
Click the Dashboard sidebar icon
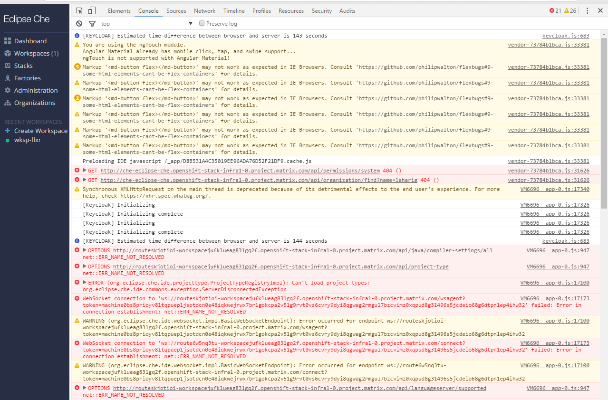click(7, 41)
